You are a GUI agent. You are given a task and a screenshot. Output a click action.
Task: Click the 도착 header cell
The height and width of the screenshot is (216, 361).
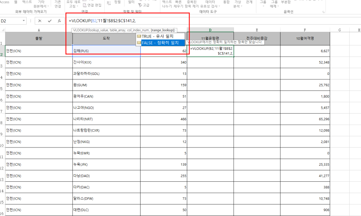click(x=106, y=39)
